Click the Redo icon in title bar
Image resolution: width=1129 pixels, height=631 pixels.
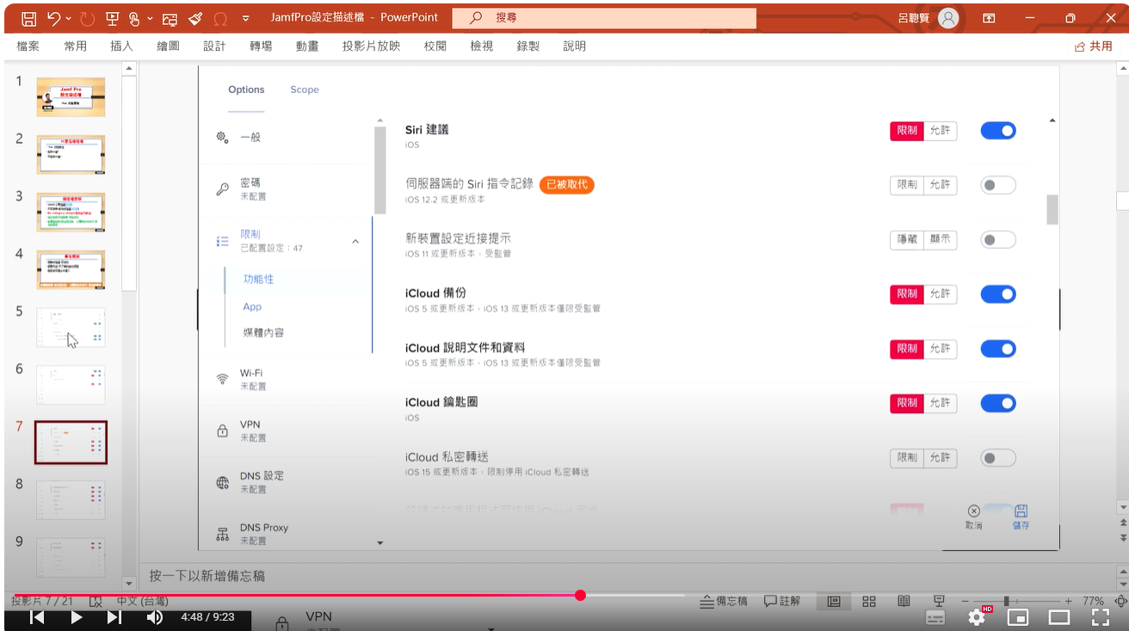click(x=87, y=18)
